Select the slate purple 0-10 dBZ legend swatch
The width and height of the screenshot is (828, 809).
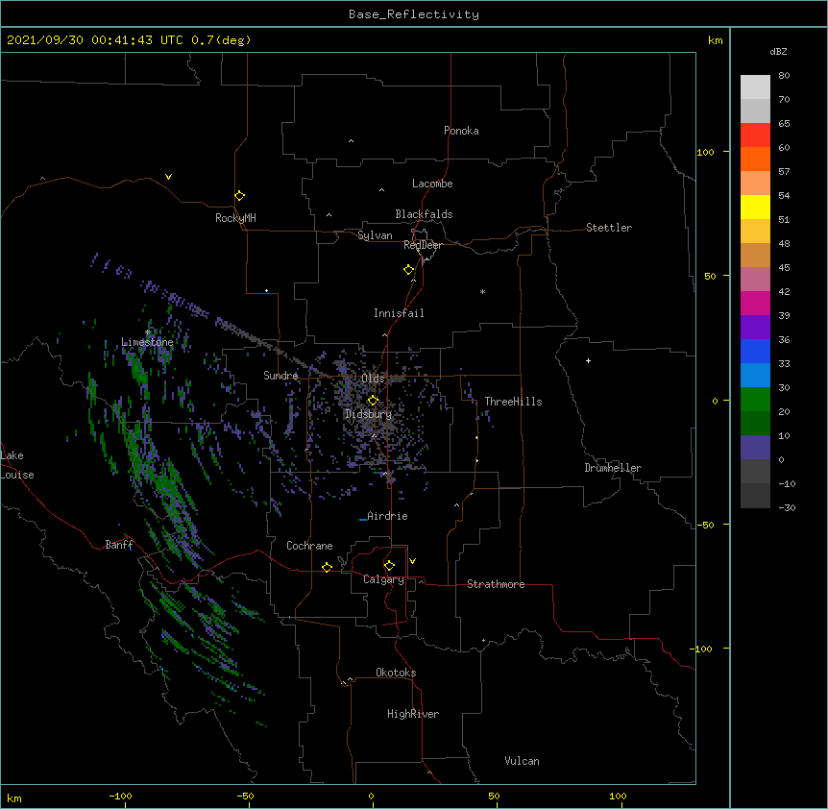[x=755, y=448]
